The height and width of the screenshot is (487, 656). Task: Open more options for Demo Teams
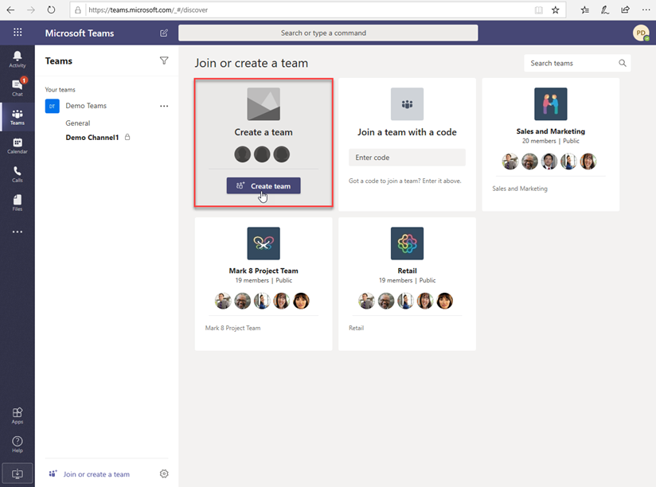(164, 106)
